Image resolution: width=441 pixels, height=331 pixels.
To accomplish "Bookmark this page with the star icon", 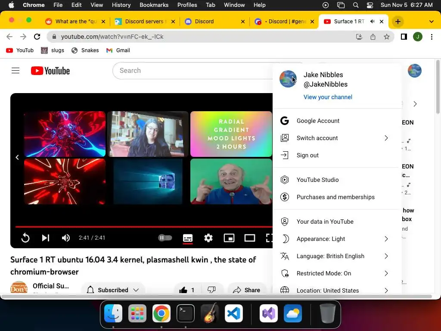I will (x=387, y=37).
